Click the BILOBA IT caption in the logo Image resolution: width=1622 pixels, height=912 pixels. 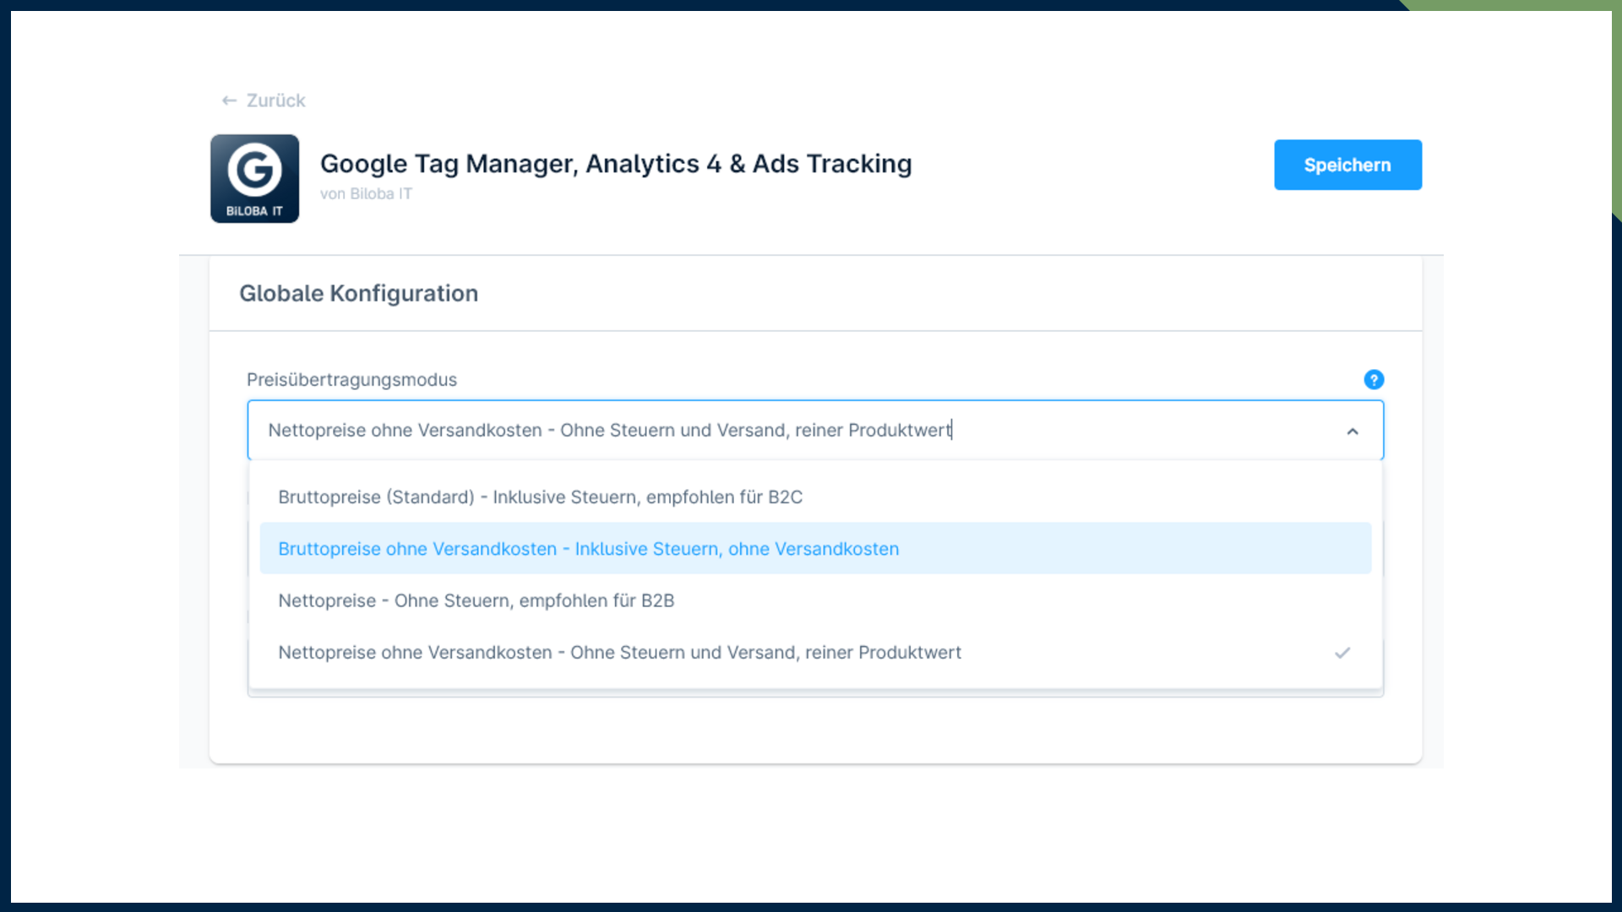pos(254,211)
